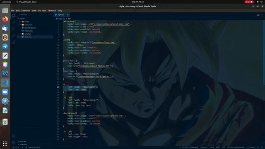Open the File menu
The width and height of the screenshot is (265, 149).
(x=13, y=10)
